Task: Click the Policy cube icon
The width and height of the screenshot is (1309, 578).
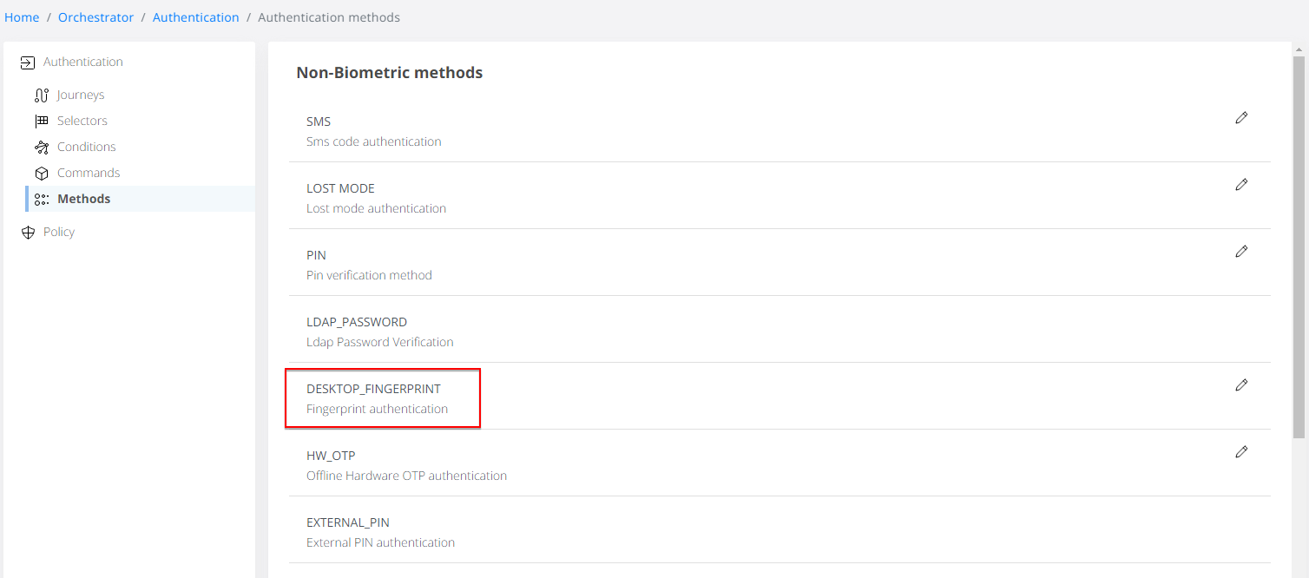Action: pyautogui.click(x=27, y=232)
